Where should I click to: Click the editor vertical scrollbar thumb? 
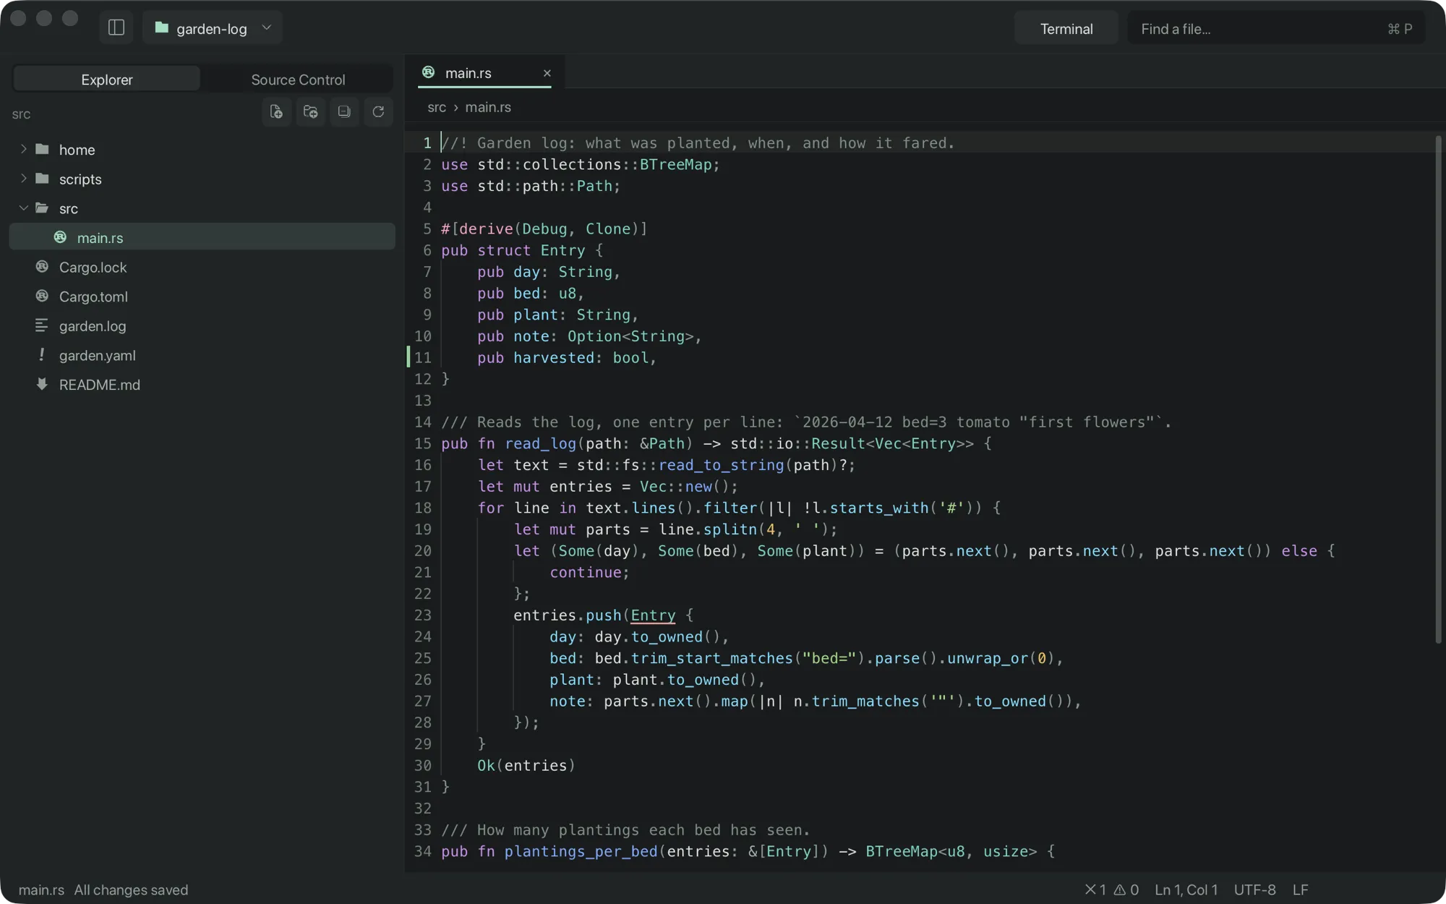(x=1438, y=389)
